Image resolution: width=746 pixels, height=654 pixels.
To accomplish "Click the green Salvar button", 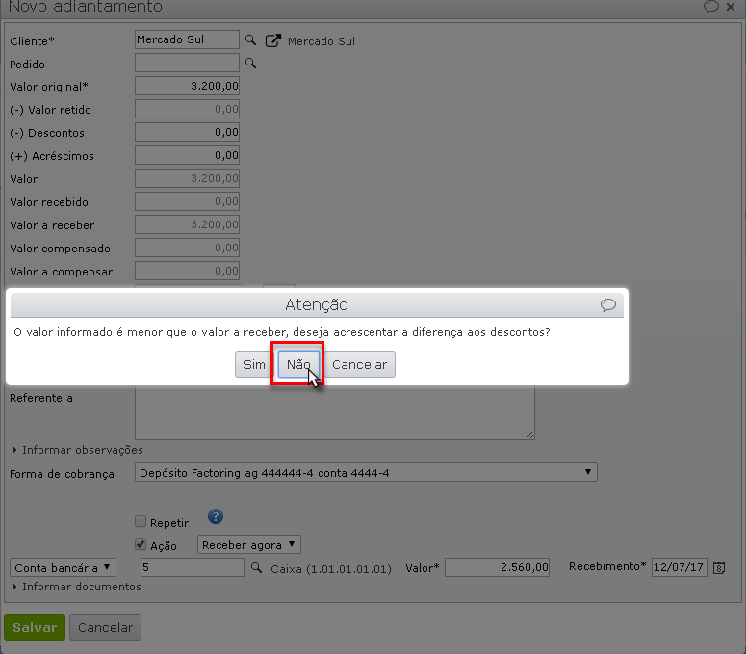I will [35, 627].
